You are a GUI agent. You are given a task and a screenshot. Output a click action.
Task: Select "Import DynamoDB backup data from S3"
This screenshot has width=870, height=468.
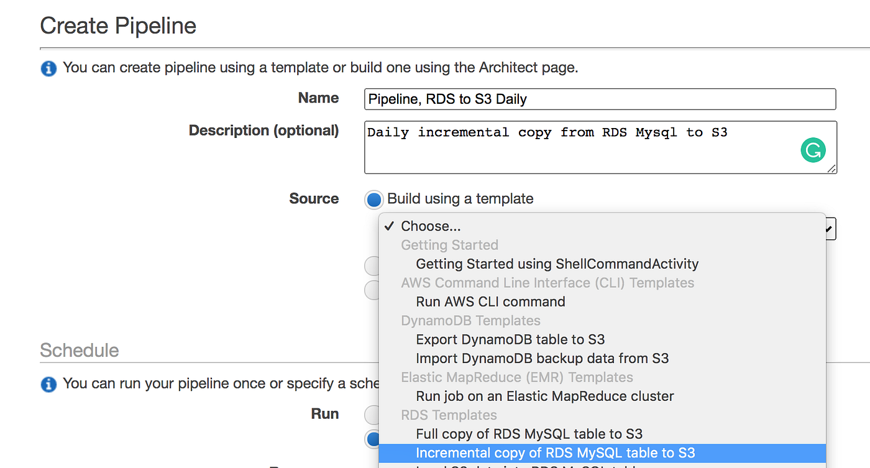542,358
